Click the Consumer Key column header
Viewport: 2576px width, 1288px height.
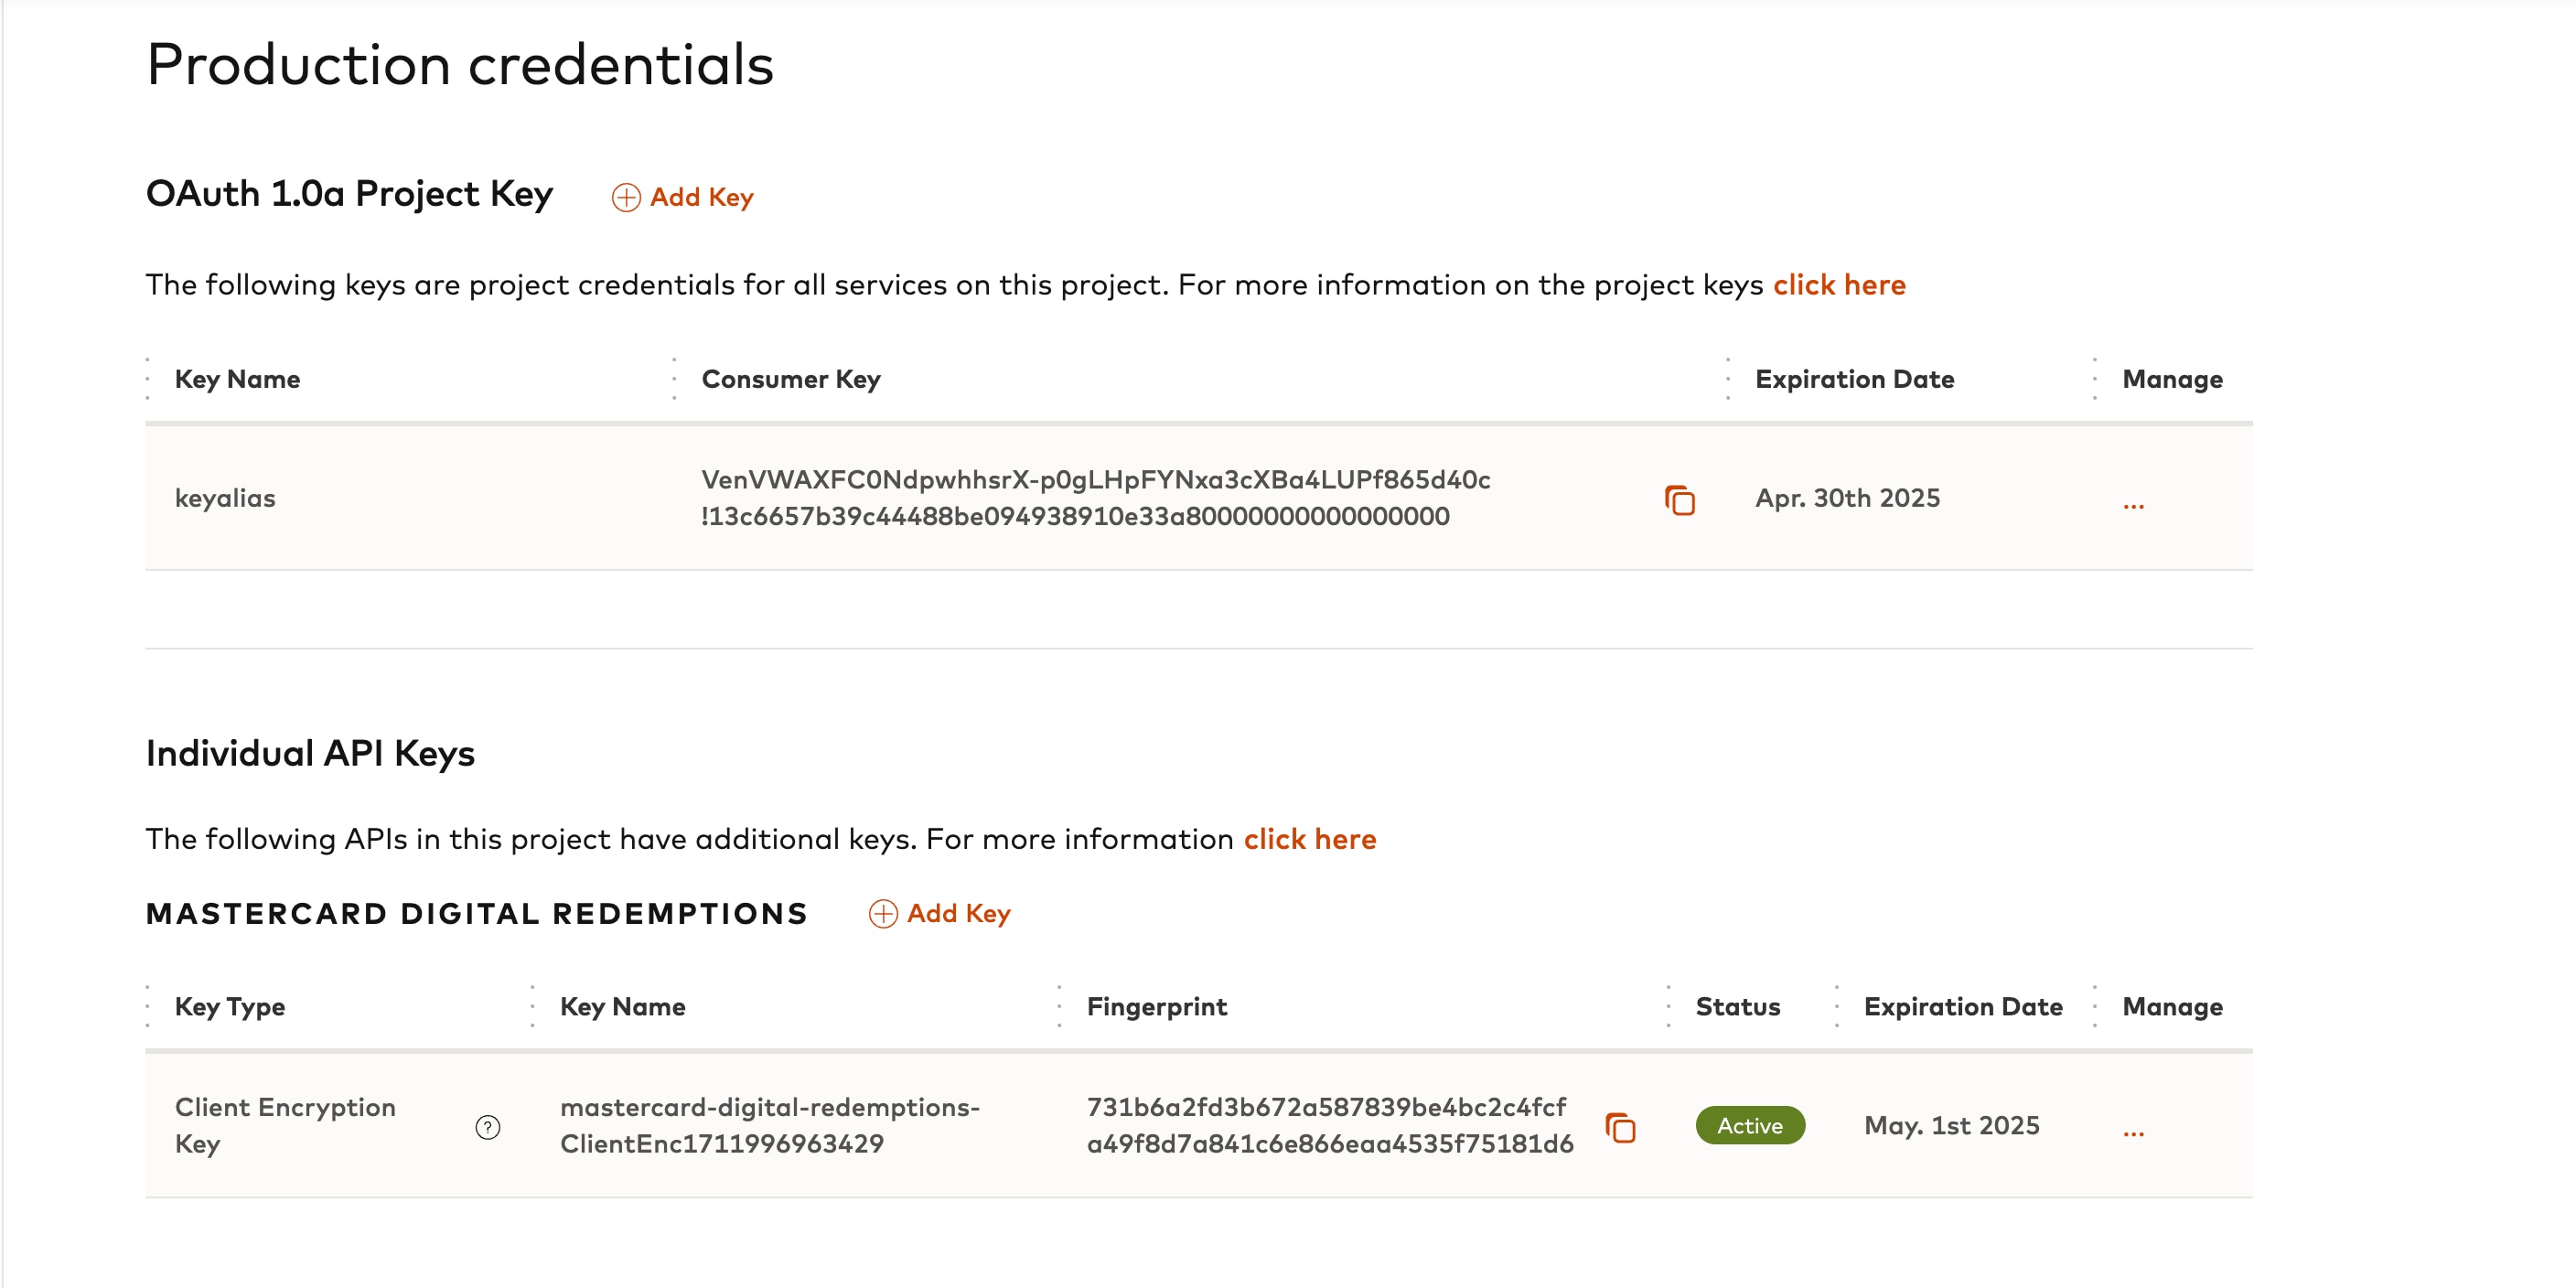(790, 379)
